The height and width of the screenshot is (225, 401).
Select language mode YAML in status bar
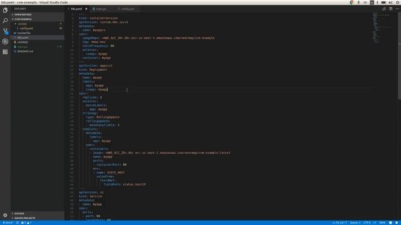pyautogui.click(x=382, y=222)
